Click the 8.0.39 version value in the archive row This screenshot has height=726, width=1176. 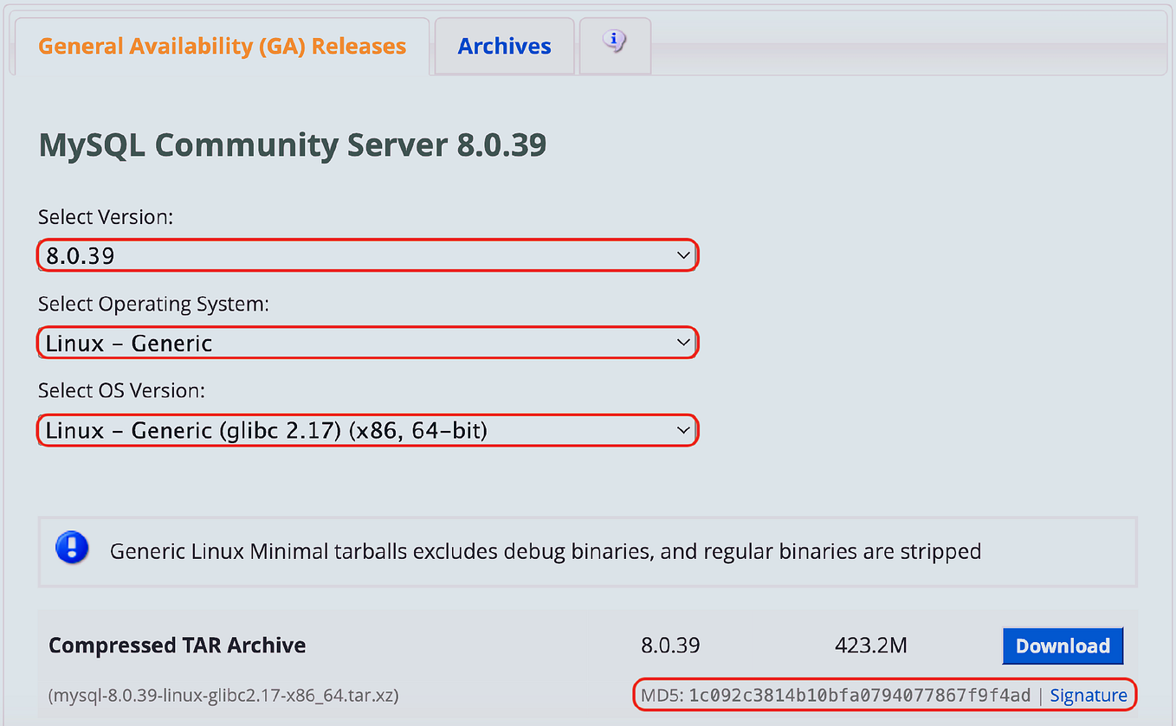[670, 646]
